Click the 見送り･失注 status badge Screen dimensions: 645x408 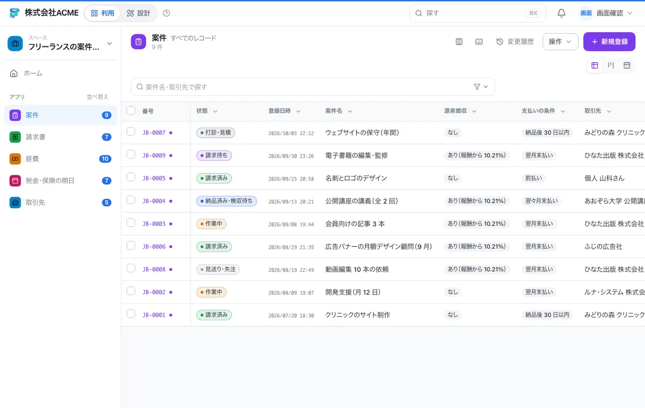[x=218, y=269]
